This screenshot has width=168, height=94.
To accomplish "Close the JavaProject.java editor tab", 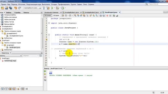I will click(x=119, y=13).
